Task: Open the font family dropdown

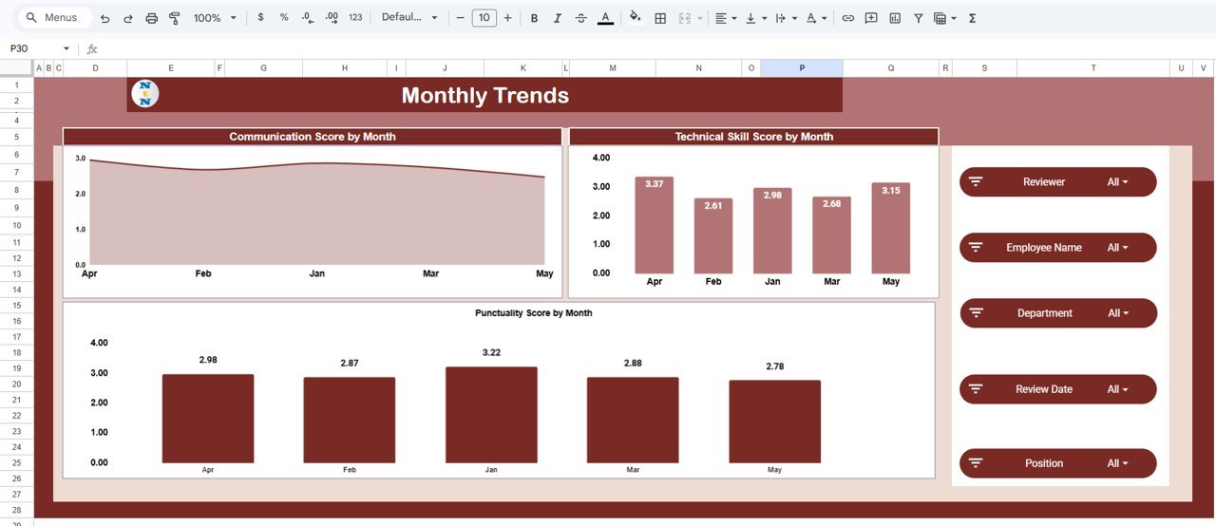Action: point(409,18)
